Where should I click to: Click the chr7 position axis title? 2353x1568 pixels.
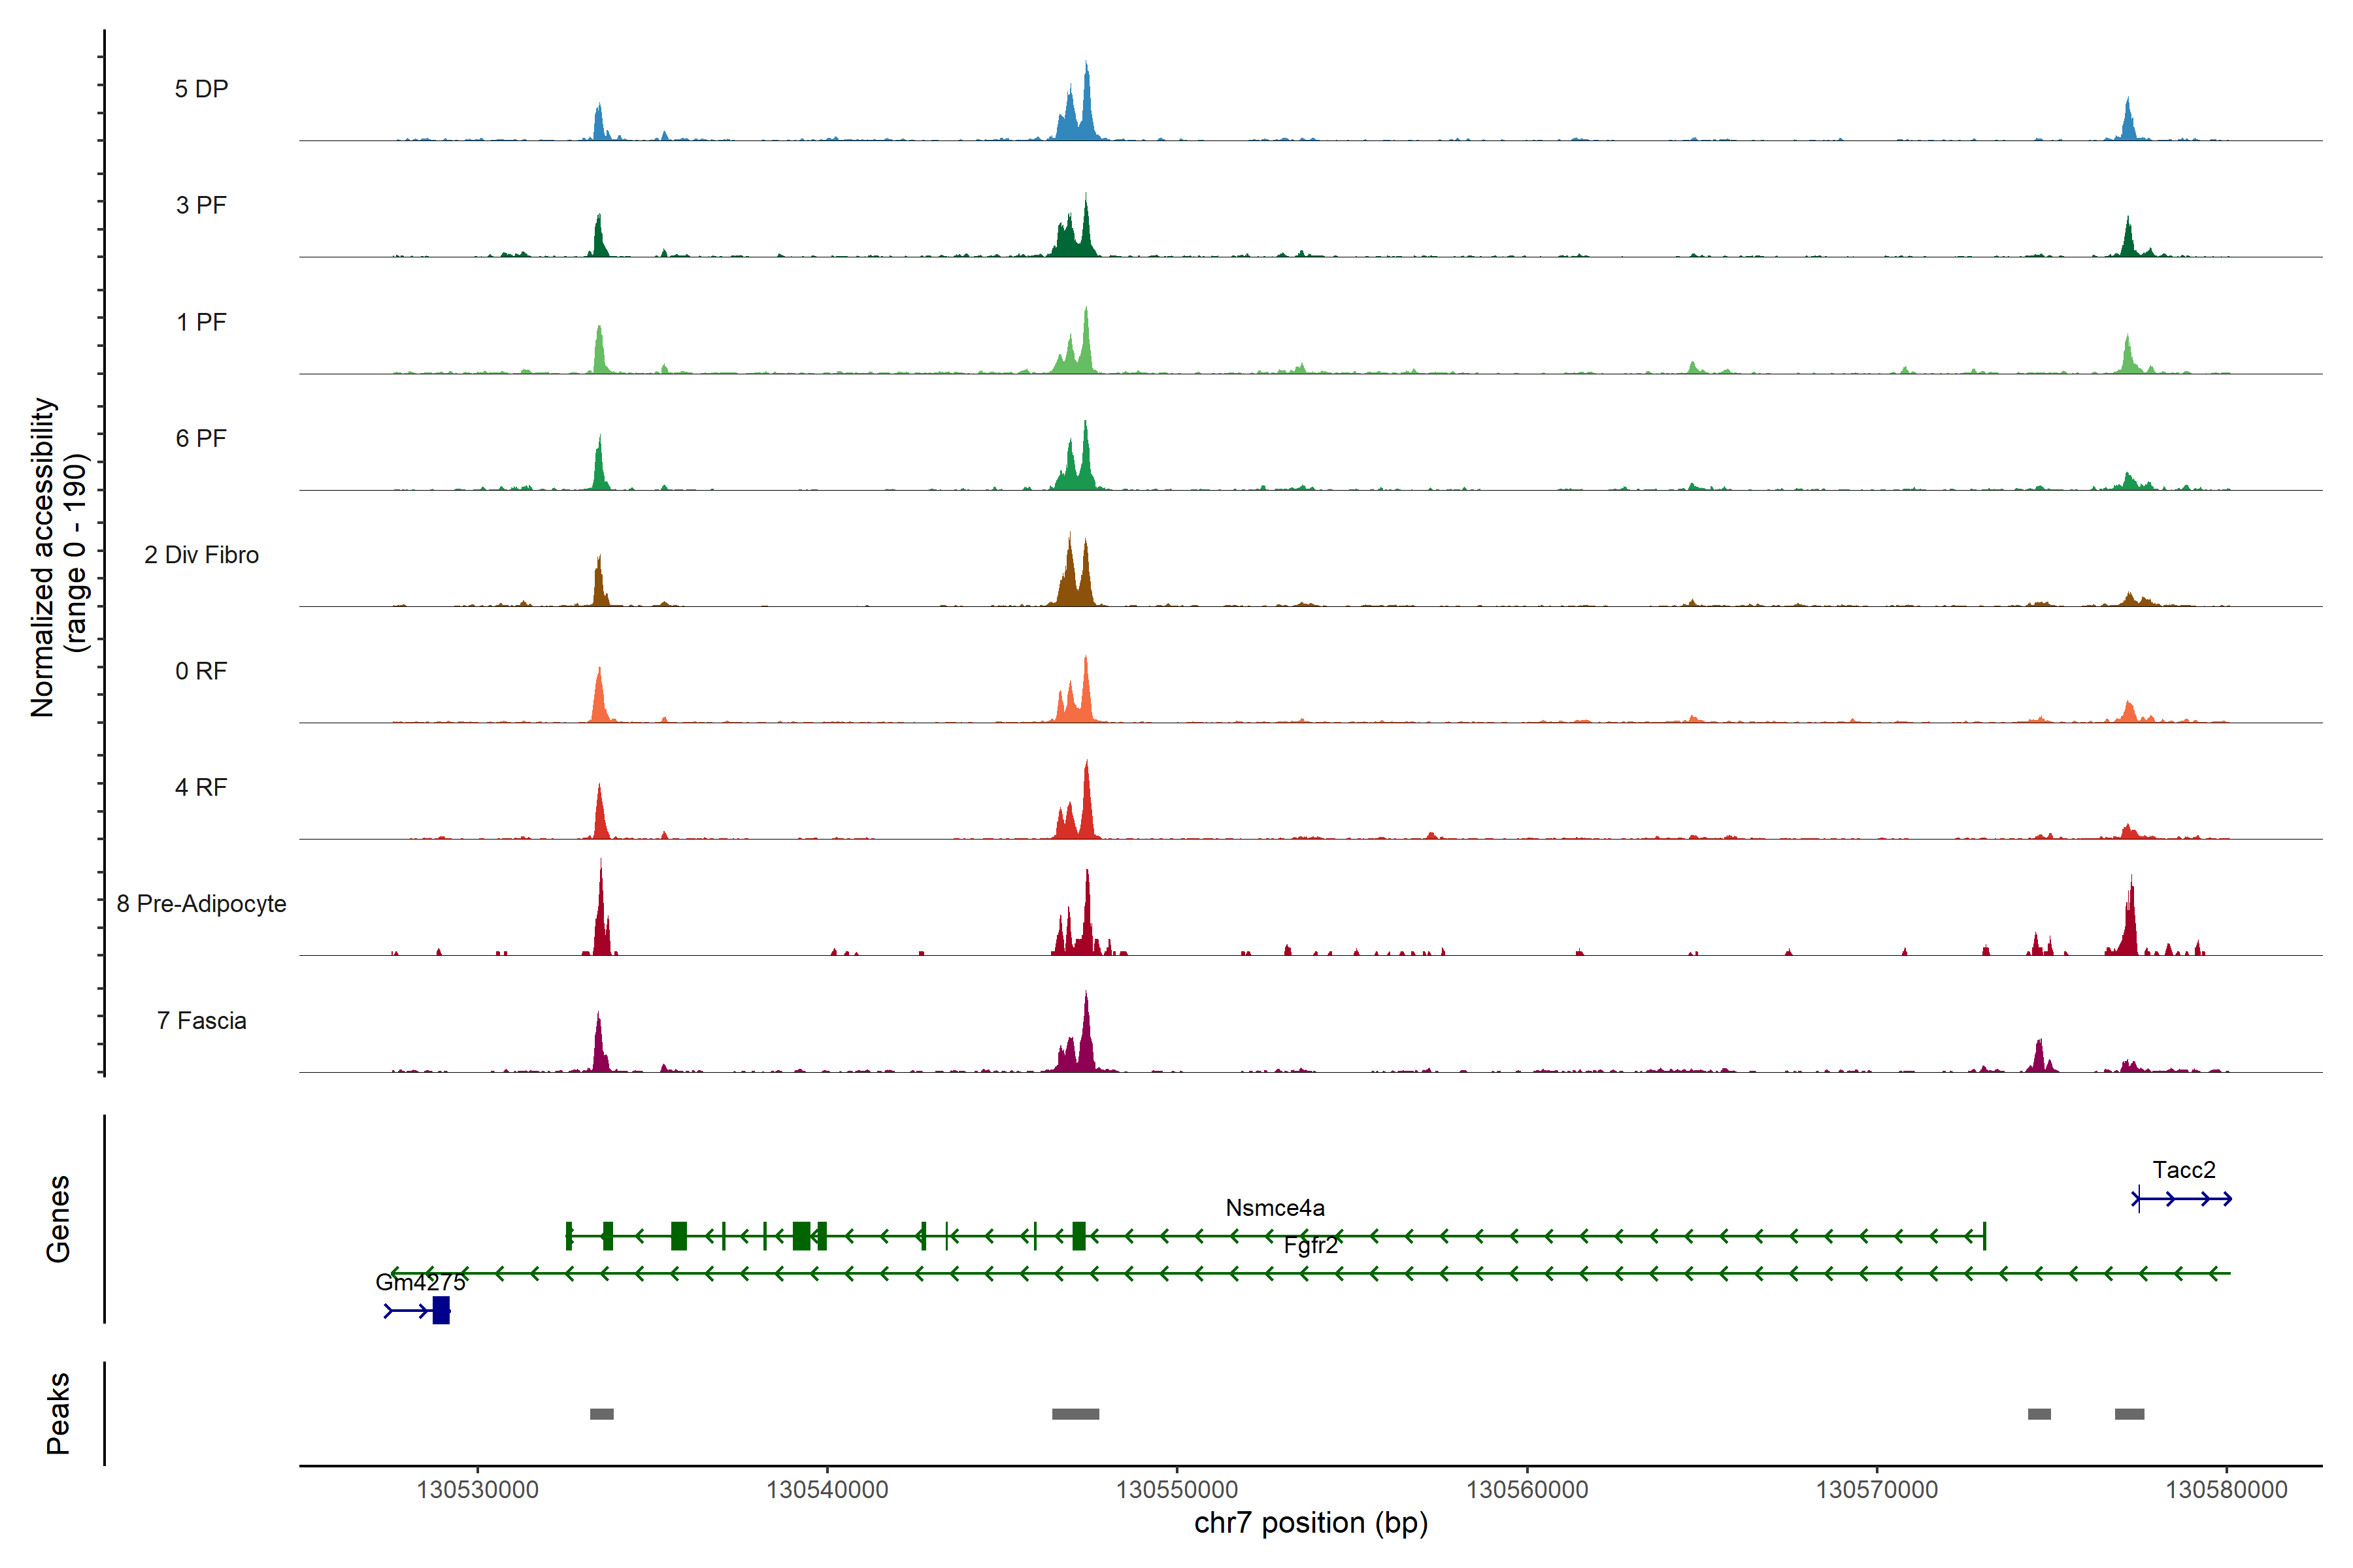pyautogui.click(x=1310, y=1523)
